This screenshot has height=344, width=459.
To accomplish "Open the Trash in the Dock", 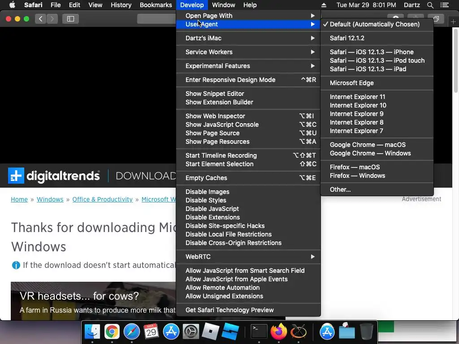I will pyautogui.click(x=366, y=332).
